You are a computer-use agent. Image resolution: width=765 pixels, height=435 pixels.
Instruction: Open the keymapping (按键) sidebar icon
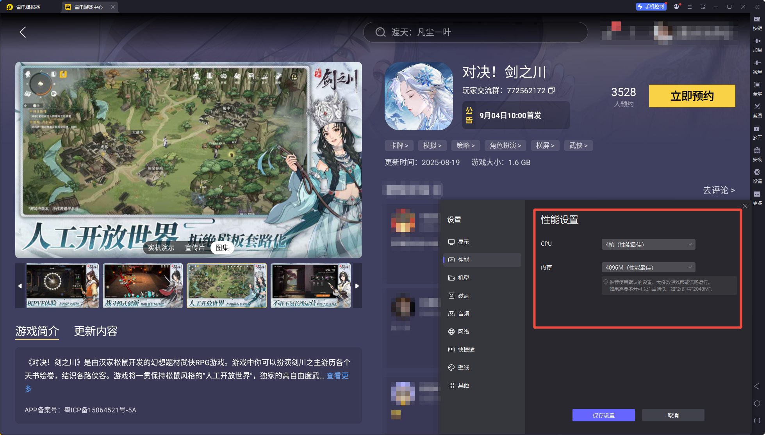[x=757, y=20]
